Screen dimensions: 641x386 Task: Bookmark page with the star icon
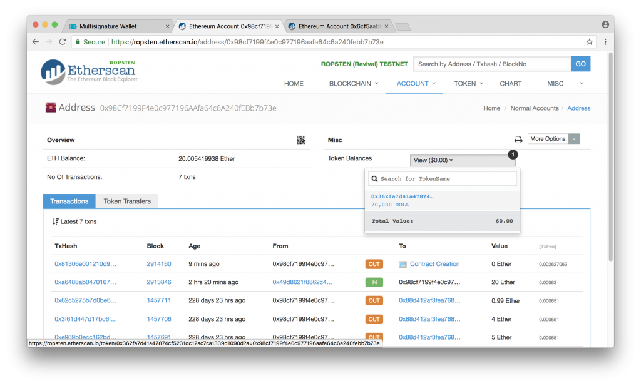point(590,42)
